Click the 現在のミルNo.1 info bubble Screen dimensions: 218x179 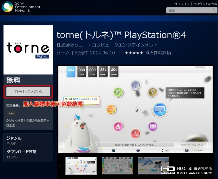click(185, 93)
